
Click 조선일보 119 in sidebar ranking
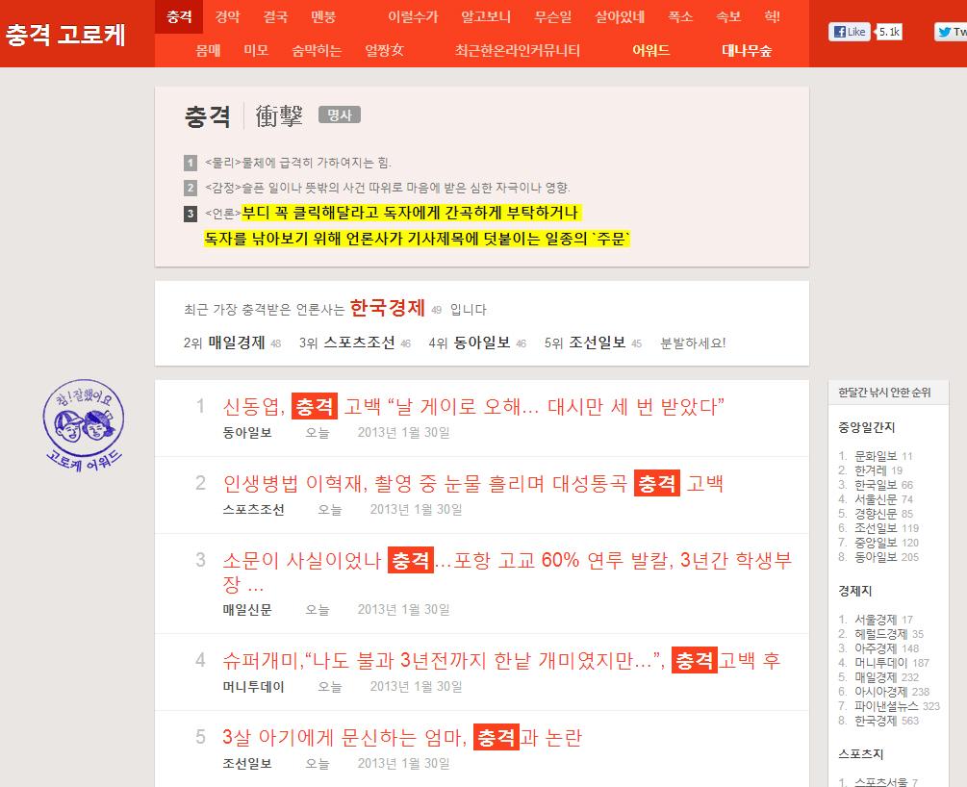click(x=886, y=528)
